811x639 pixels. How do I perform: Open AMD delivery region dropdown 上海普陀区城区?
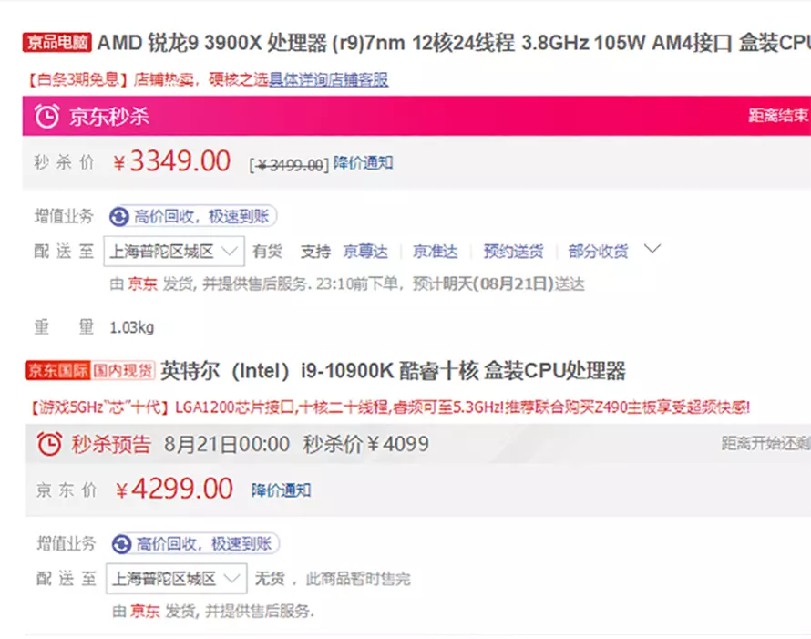point(174,252)
